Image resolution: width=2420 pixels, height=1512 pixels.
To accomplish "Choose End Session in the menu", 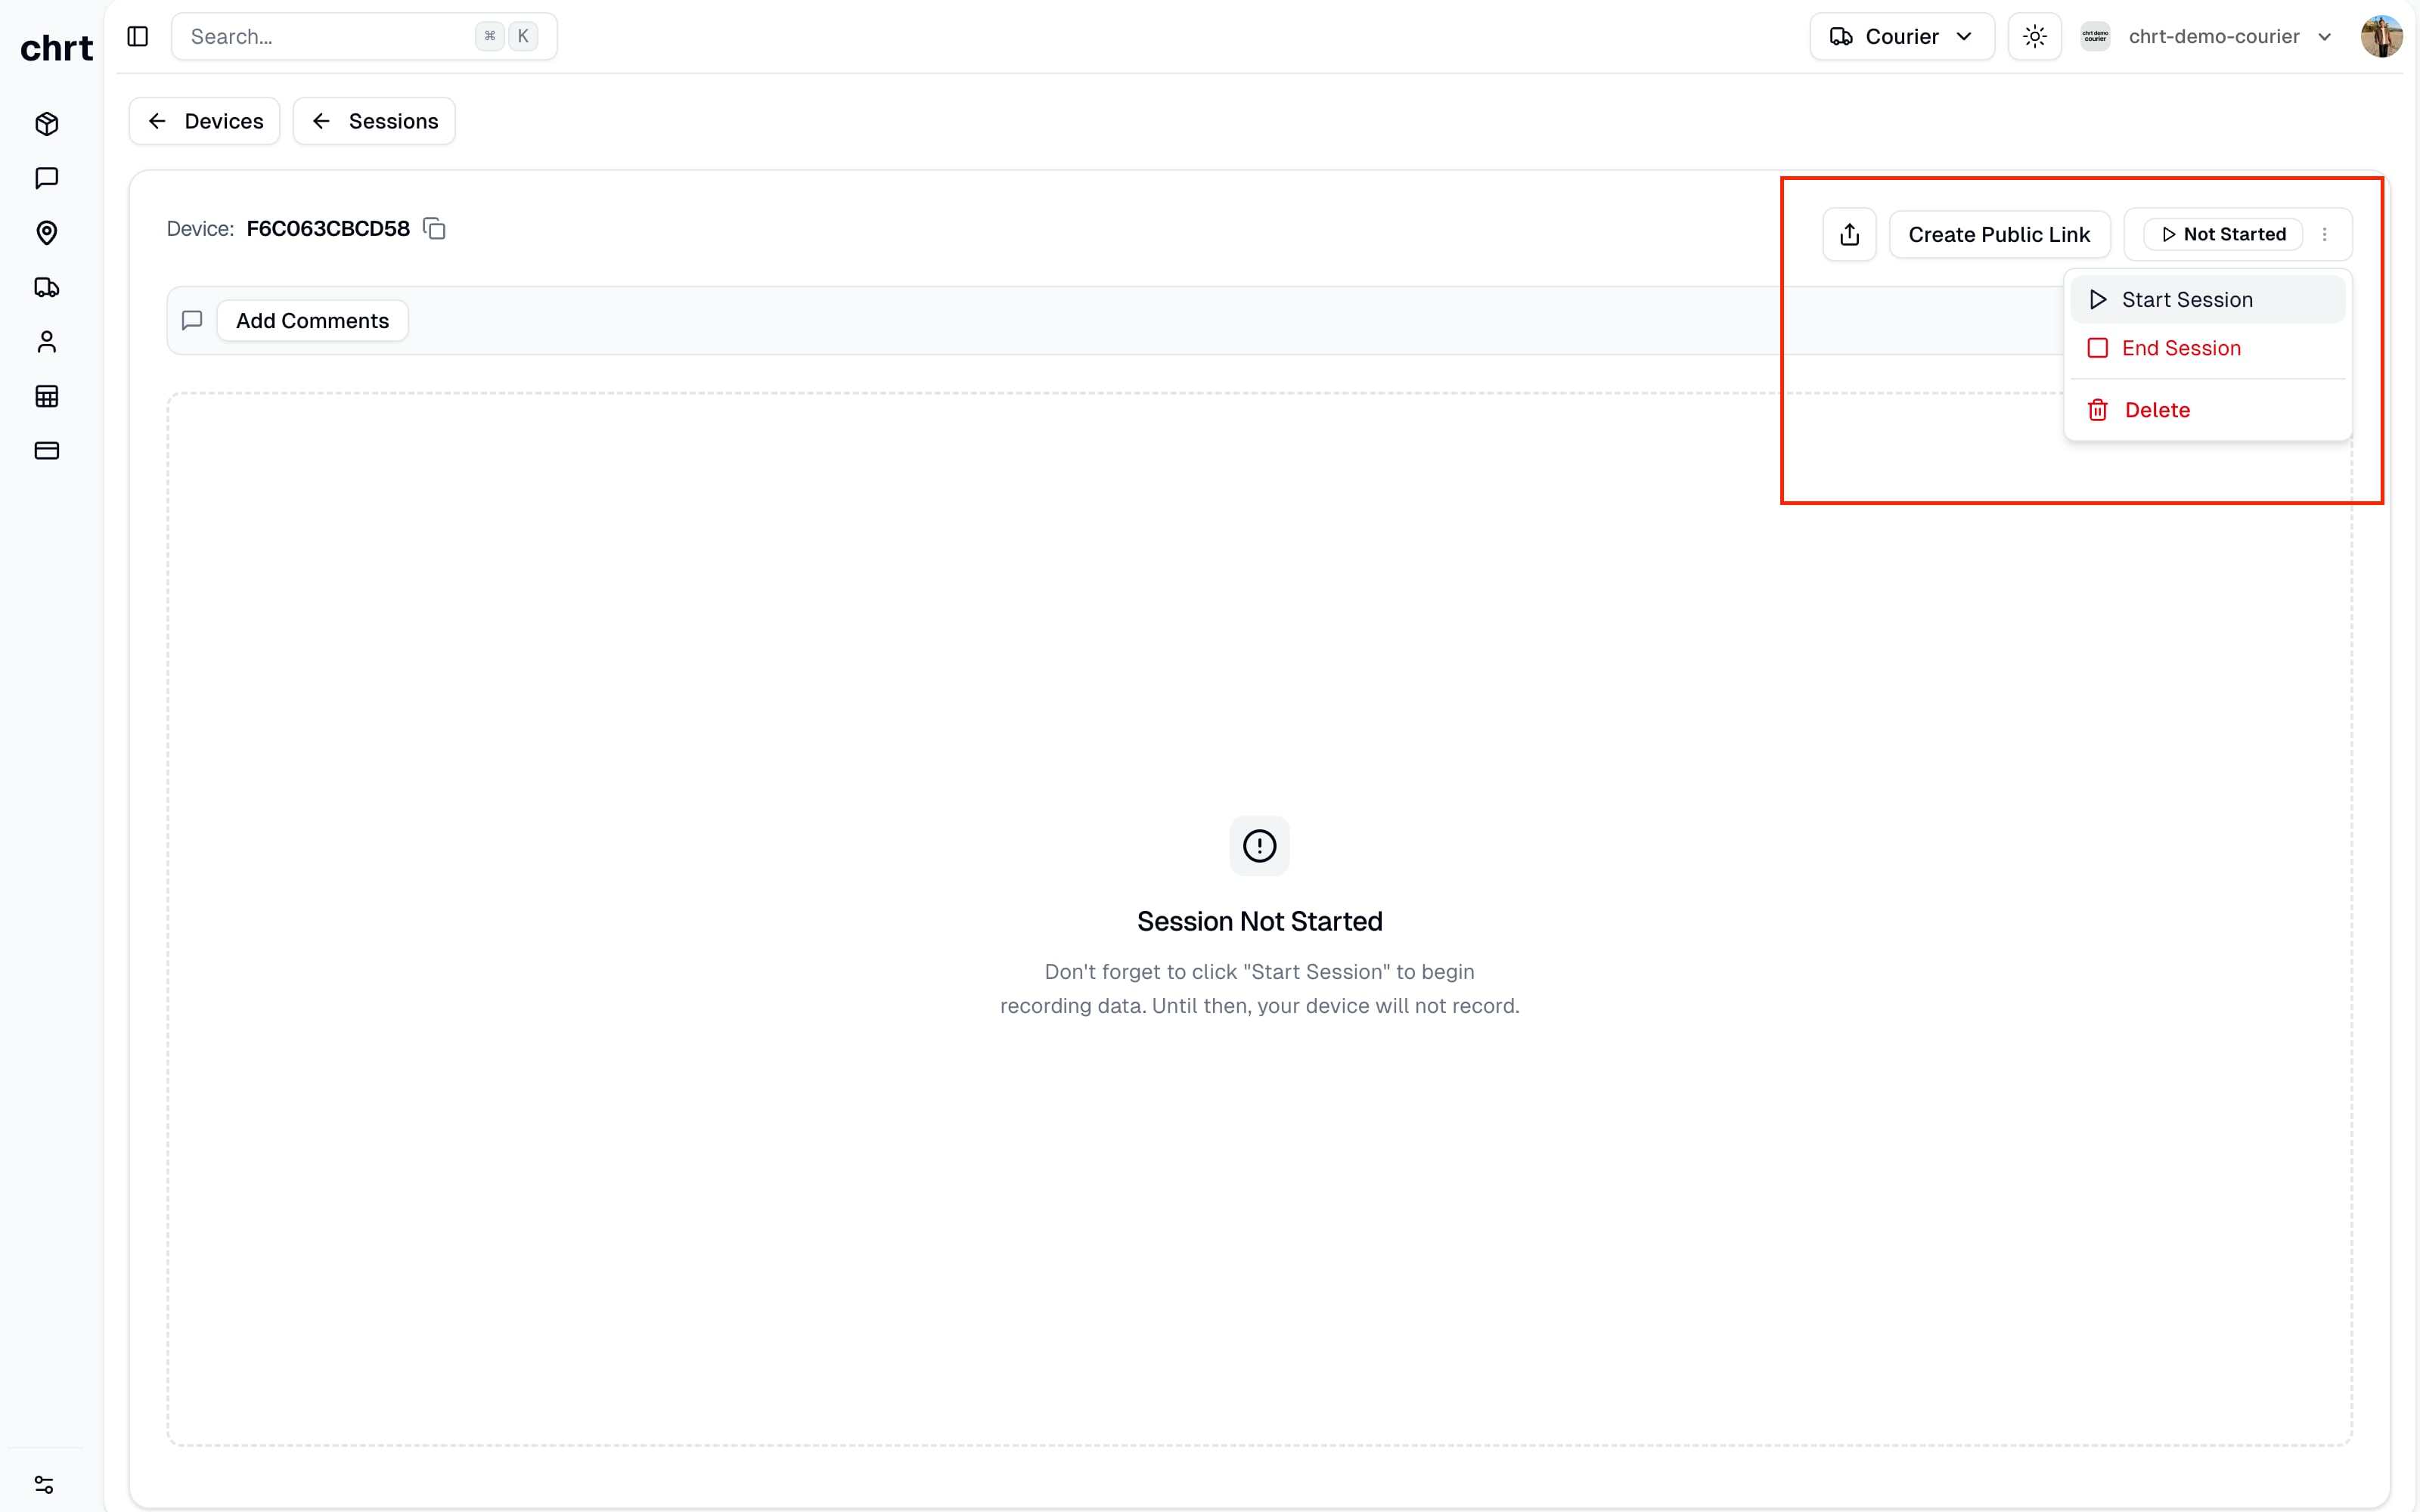I will click(x=2180, y=348).
